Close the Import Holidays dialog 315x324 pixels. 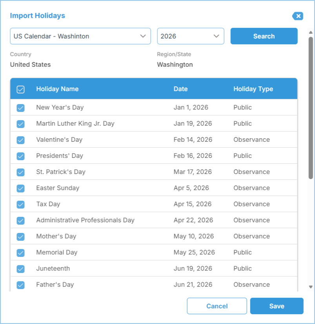tap(298, 16)
